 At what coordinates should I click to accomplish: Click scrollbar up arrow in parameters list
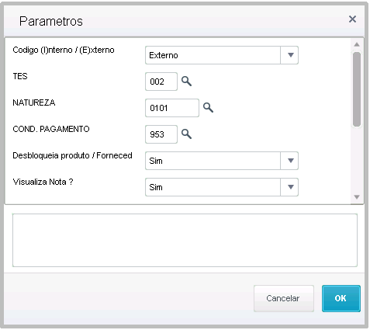pyautogui.click(x=357, y=44)
